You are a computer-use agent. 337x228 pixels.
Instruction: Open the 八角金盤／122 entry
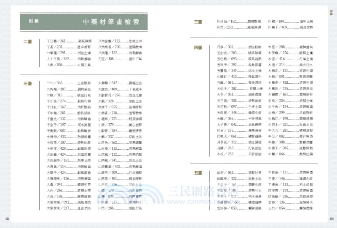tap(120, 41)
